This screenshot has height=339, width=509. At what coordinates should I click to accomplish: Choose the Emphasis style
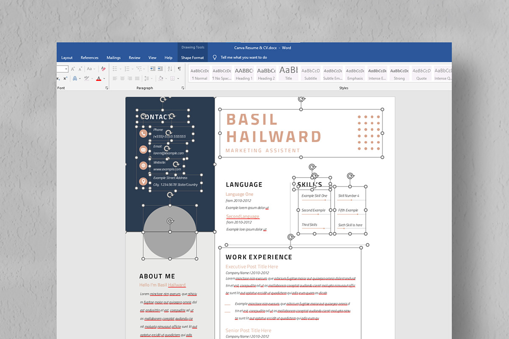tap(355, 73)
